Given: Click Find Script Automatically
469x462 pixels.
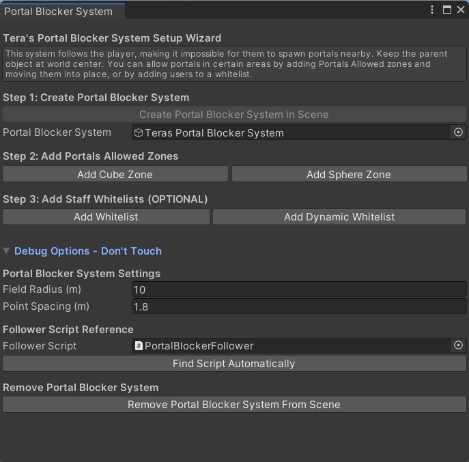Looking at the screenshot, I should (234, 364).
